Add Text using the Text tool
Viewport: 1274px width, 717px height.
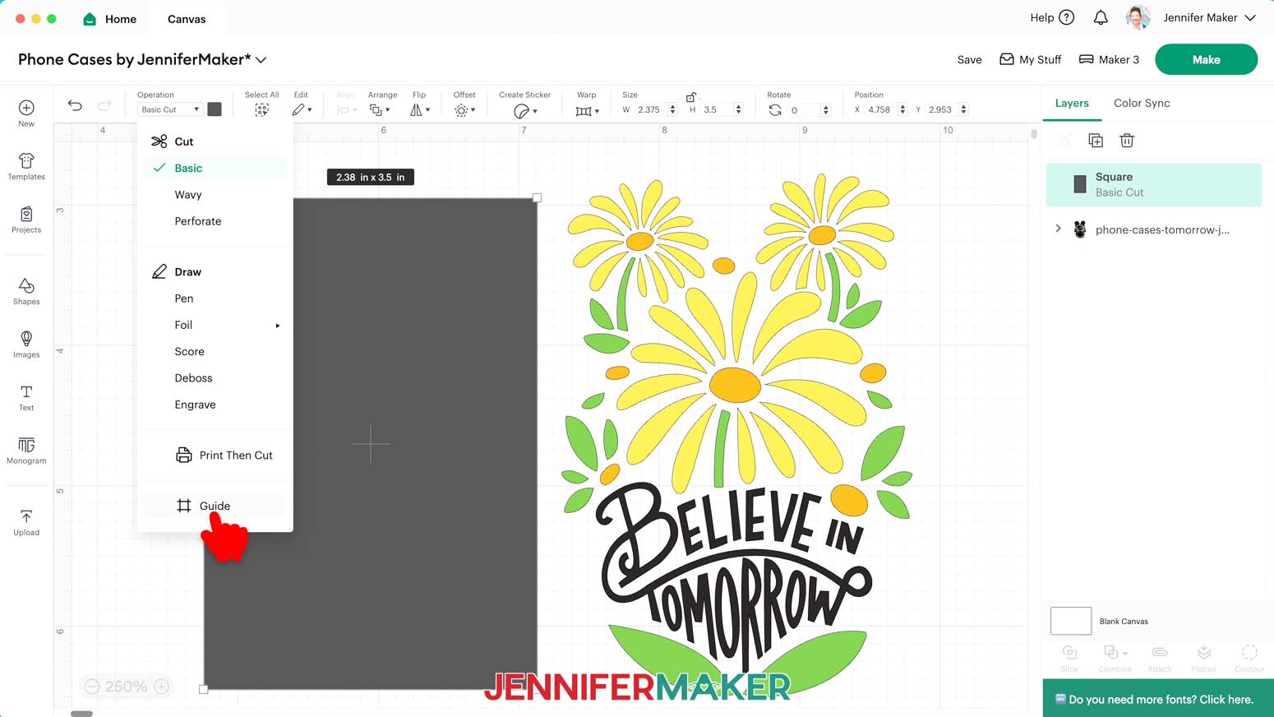tap(26, 397)
